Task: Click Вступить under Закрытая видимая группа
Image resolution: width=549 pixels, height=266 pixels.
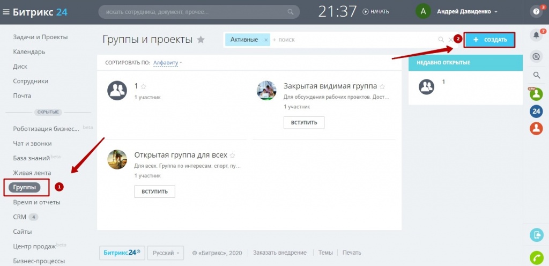Action: pyautogui.click(x=304, y=122)
